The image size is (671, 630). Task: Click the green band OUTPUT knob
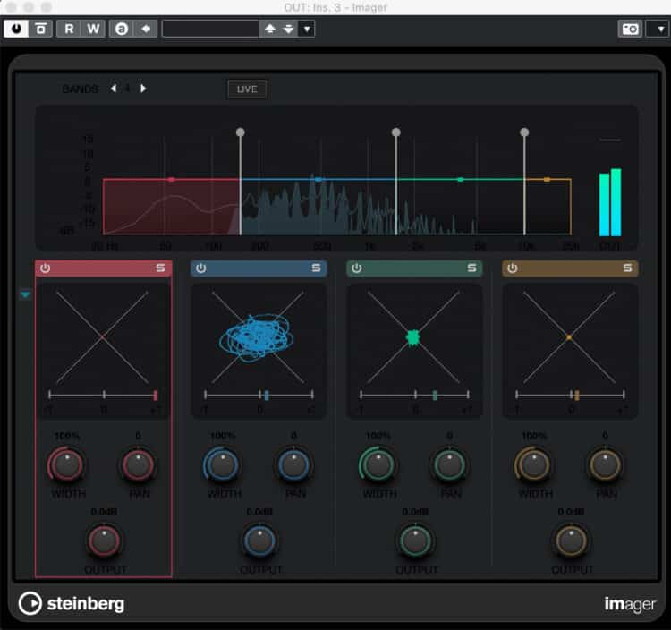[x=415, y=541]
